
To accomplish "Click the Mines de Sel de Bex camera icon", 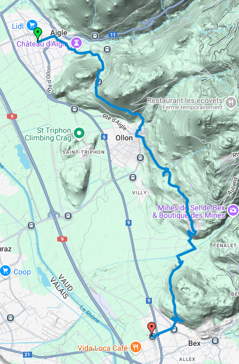I will point(233,210).
